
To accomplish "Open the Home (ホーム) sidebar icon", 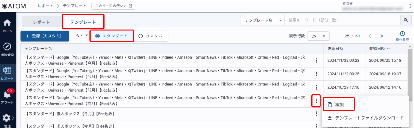I will (7, 23).
